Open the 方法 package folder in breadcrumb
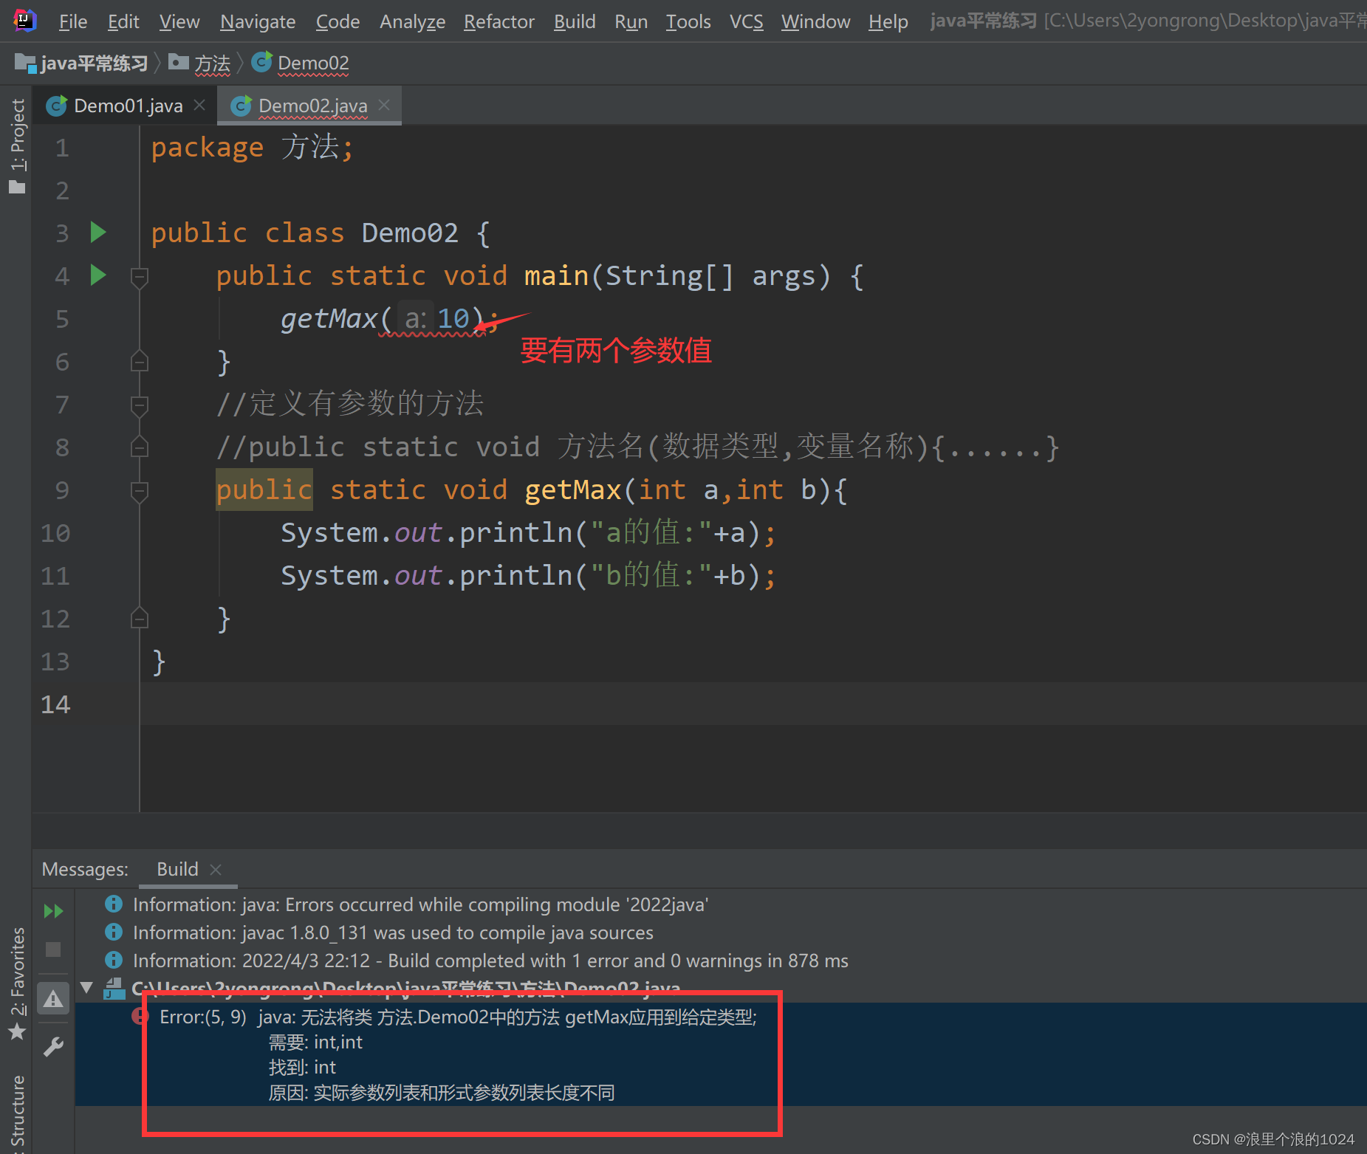This screenshot has height=1154, width=1367. [x=179, y=63]
